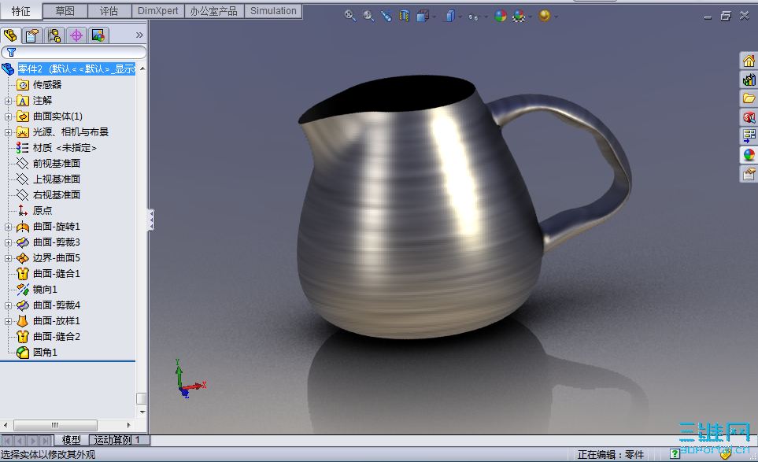This screenshot has width=758, height=462.
Task: Open the Apply Scene dropdown arrow
Action: (531, 17)
